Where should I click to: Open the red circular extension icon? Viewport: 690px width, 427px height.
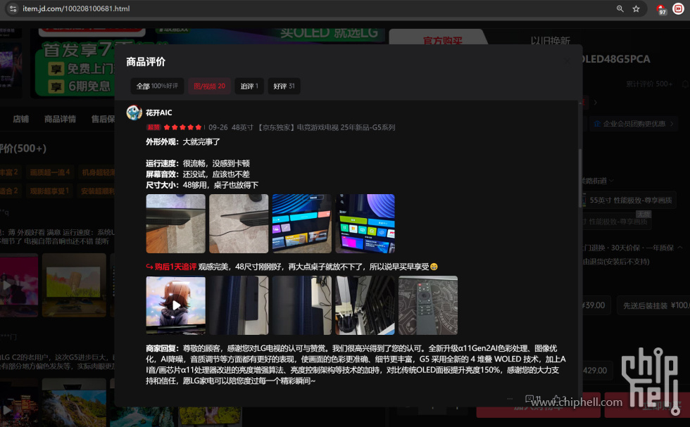pyautogui.click(x=678, y=9)
